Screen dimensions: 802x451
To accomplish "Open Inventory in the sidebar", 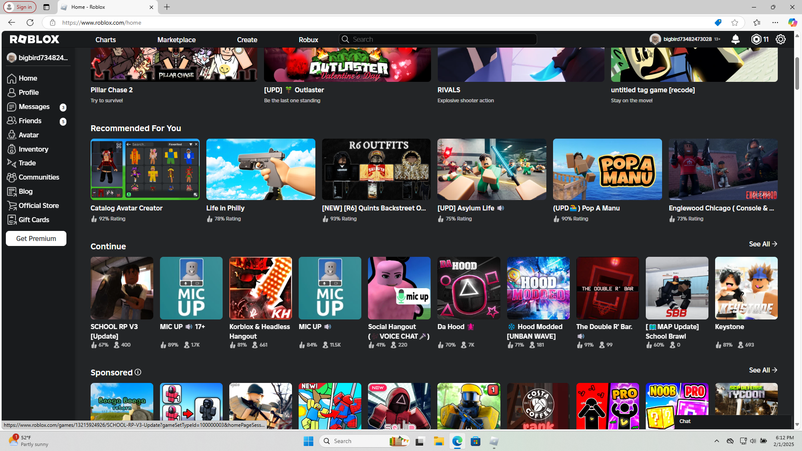I will point(33,149).
